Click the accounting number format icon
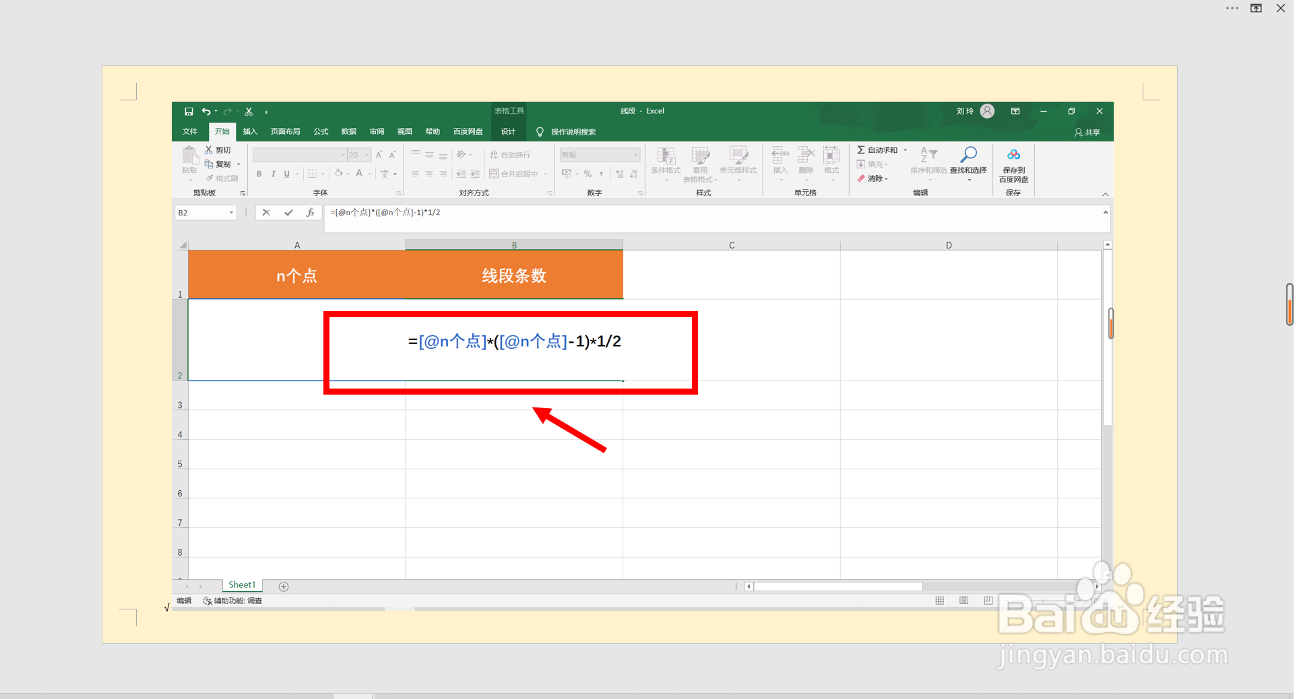 point(566,174)
